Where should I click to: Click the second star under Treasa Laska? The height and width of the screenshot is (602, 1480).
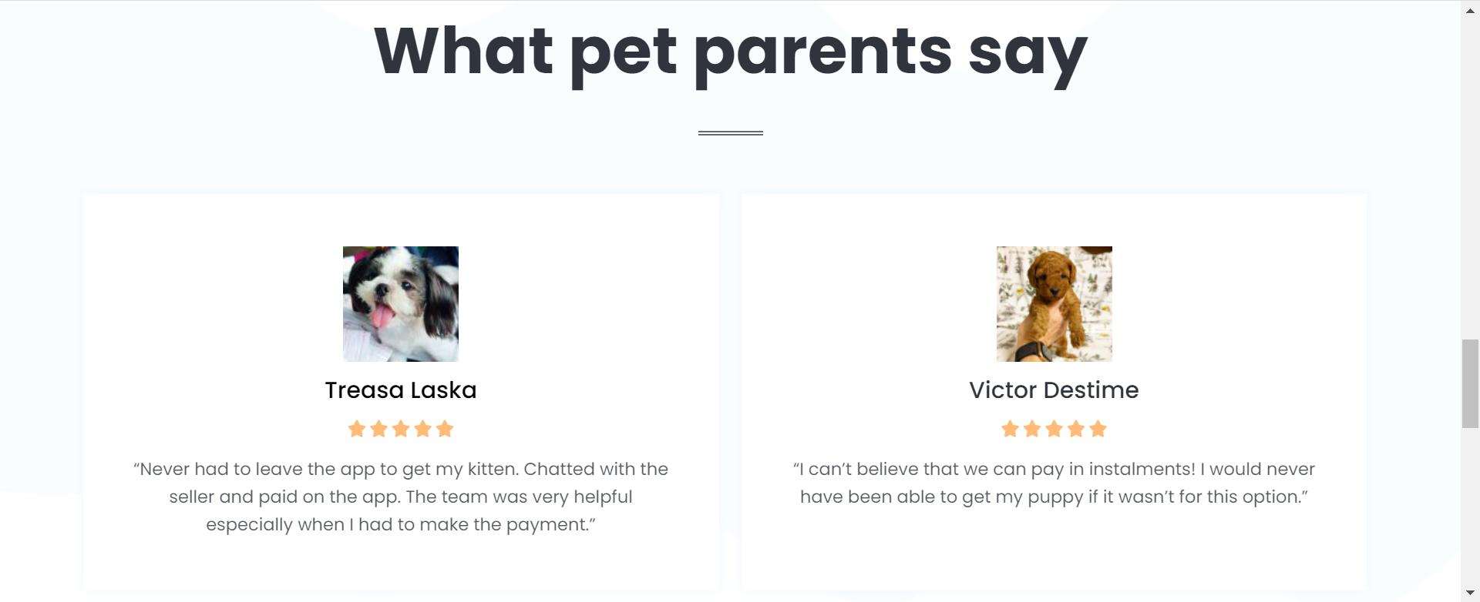click(x=378, y=429)
